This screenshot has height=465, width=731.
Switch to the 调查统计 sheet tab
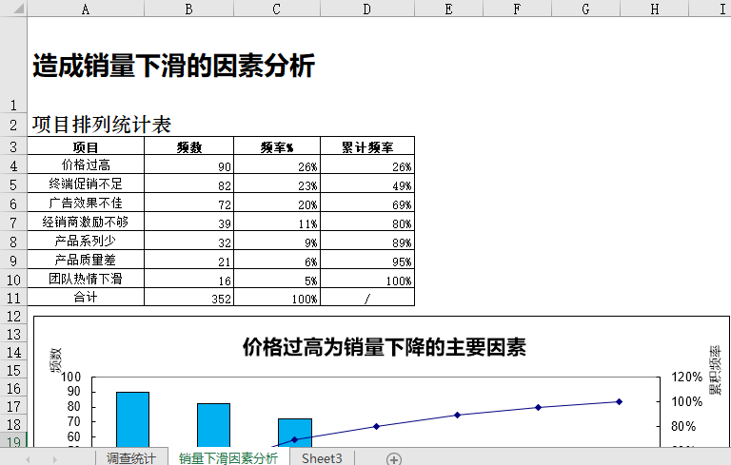tap(131, 458)
